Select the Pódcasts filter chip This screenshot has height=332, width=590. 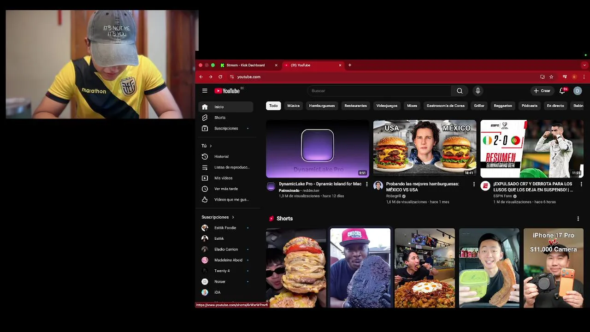tap(530, 106)
